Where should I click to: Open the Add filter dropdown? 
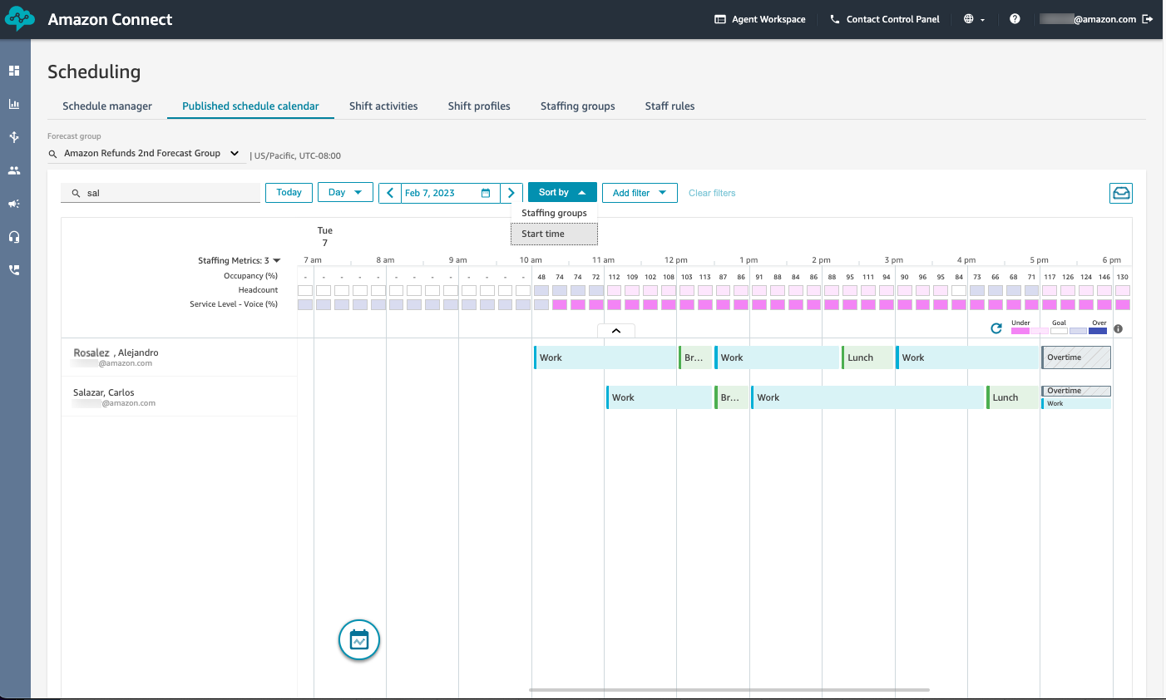(640, 193)
